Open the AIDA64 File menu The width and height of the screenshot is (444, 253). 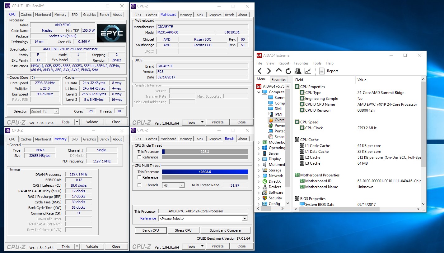pos(259,63)
